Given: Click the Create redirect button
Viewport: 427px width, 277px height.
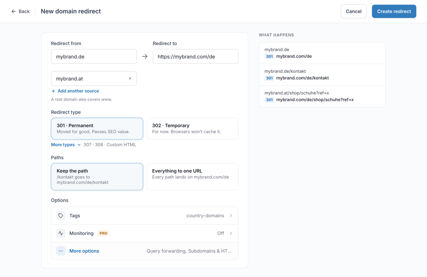Looking at the screenshot, I should click(x=394, y=11).
